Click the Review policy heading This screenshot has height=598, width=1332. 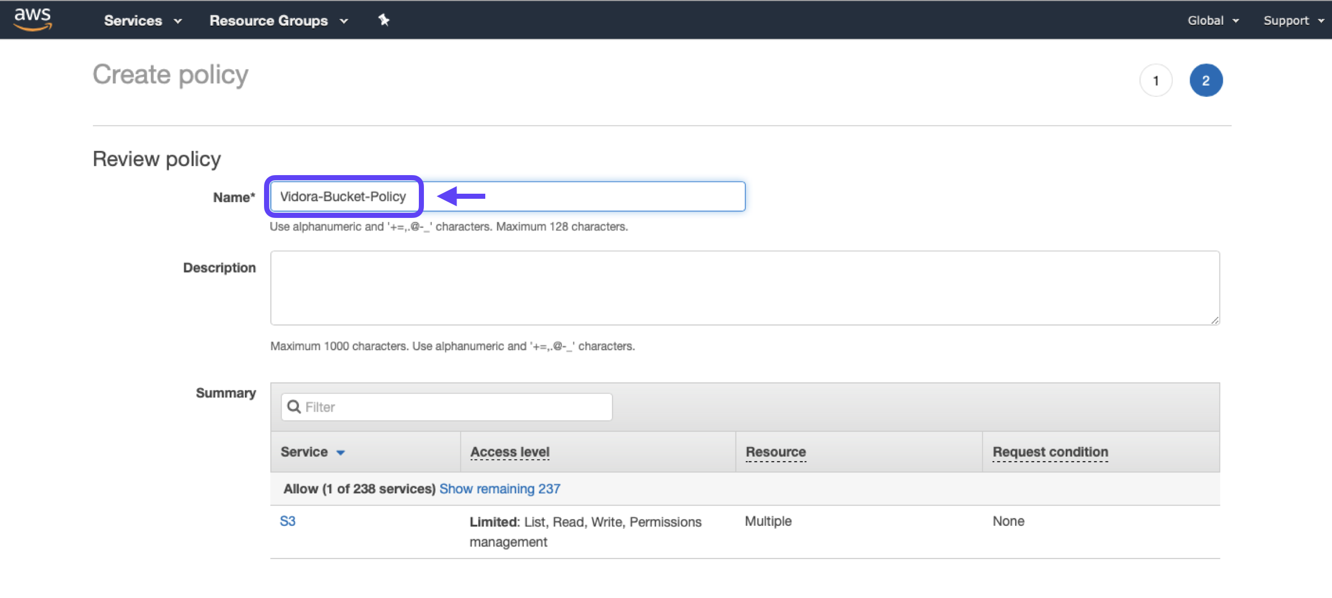(x=157, y=159)
